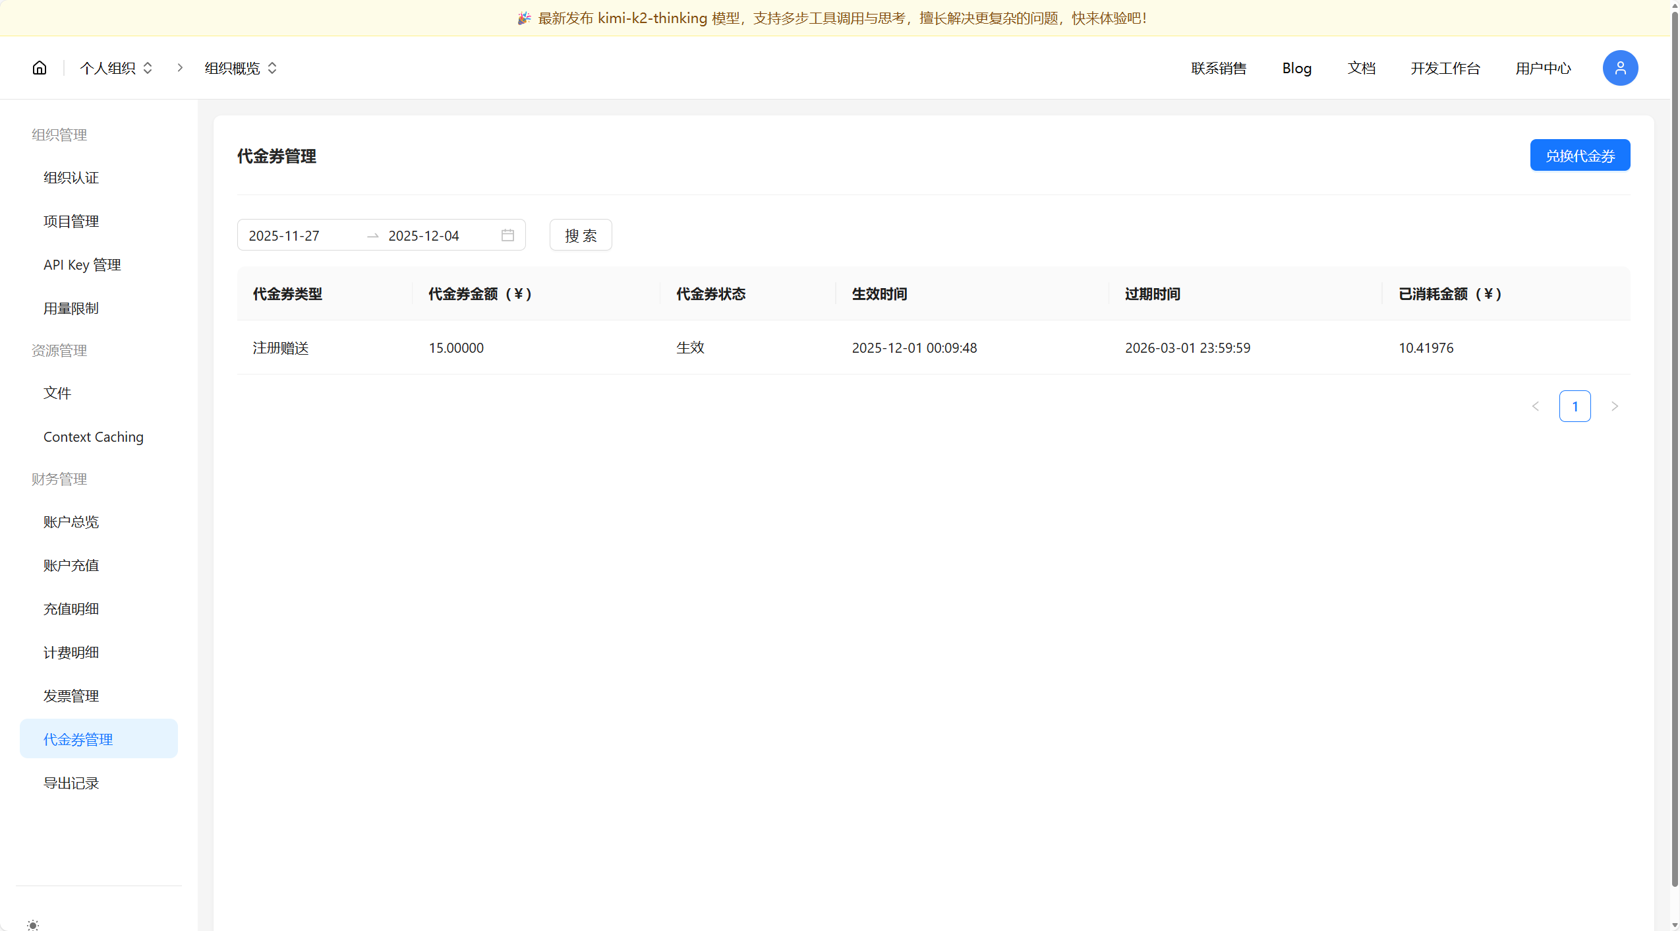Click the home icon in the breadcrumb

tap(39, 67)
